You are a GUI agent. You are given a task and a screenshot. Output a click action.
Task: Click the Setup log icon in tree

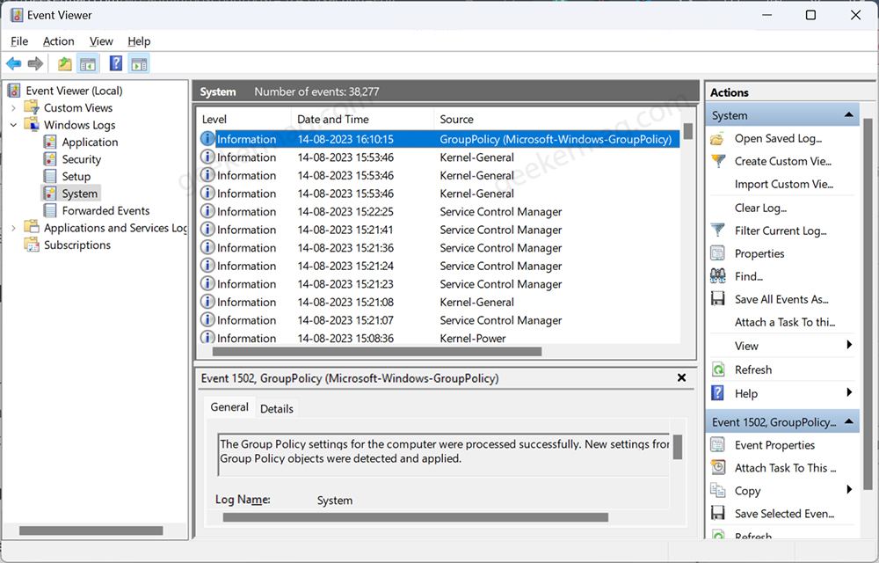(x=50, y=176)
